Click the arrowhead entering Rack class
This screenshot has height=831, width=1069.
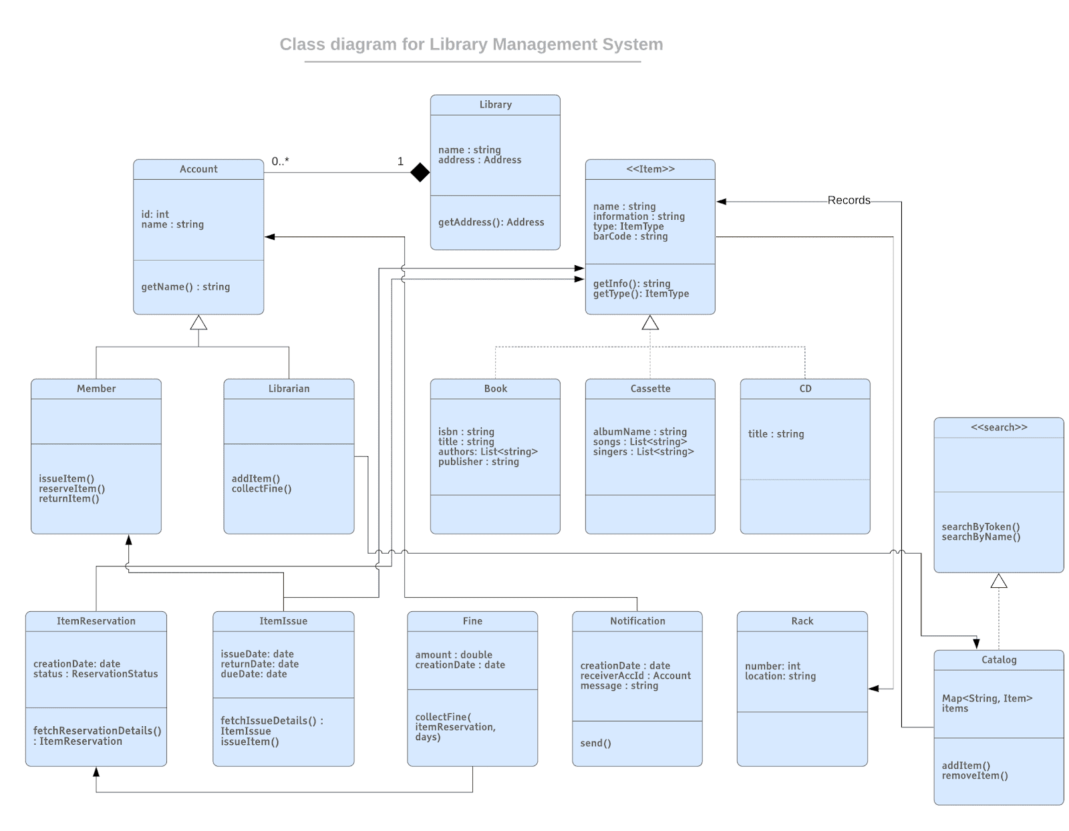point(874,689)
